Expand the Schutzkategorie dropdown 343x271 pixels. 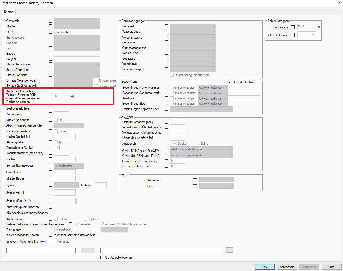pos(306,35)
